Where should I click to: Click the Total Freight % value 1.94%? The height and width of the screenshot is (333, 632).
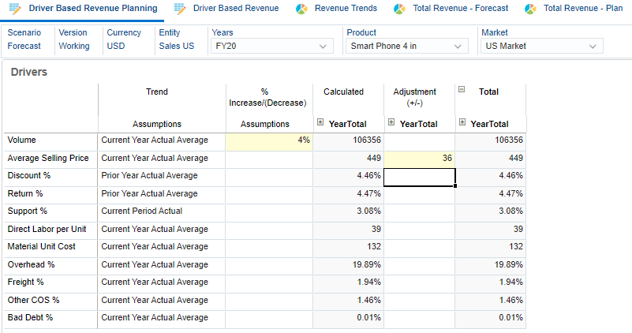[x=491, y=282]
